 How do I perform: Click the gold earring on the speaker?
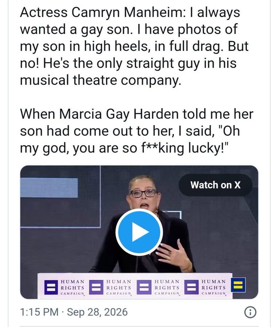tap(157, 211)
